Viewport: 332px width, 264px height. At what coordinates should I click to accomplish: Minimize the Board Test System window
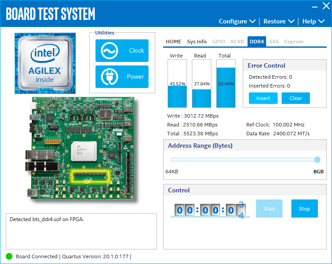coord(314,7)
